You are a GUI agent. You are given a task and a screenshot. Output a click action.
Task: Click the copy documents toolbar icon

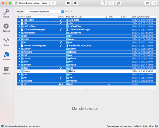(x=118, y=3)
